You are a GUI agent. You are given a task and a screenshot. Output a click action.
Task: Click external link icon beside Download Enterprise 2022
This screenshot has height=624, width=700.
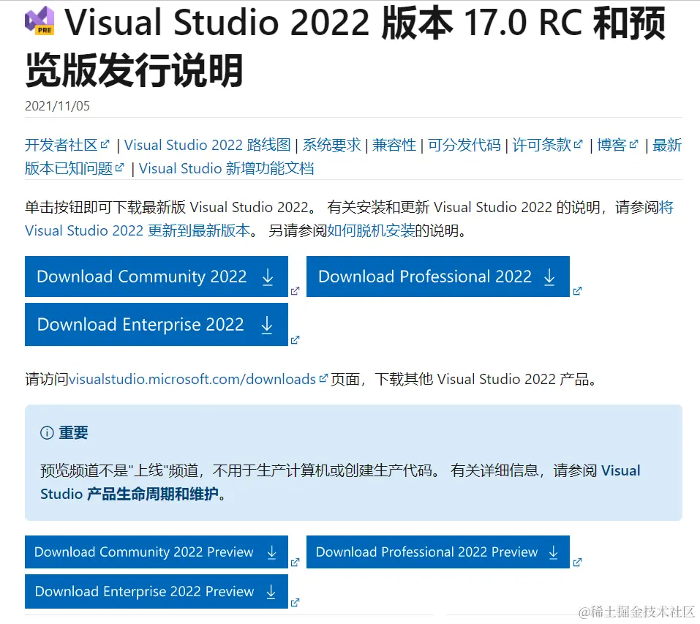click(x=295, y=340)
